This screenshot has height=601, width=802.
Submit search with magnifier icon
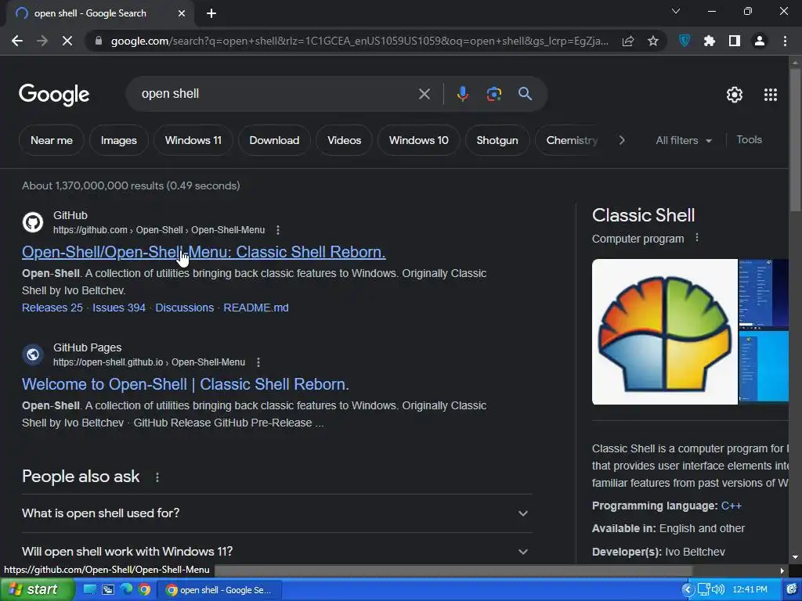525,94
